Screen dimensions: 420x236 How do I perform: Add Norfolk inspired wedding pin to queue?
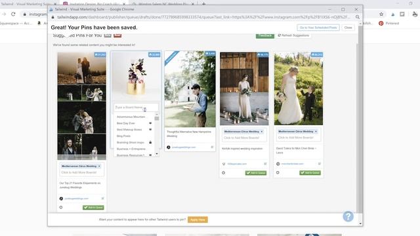click(x=256, y=173)
